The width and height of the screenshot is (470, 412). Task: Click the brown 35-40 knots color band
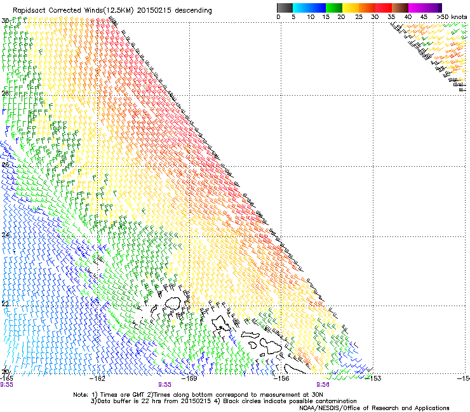400,8
